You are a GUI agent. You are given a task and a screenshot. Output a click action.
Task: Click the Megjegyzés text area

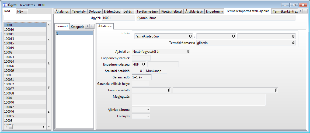coord(198,100)
